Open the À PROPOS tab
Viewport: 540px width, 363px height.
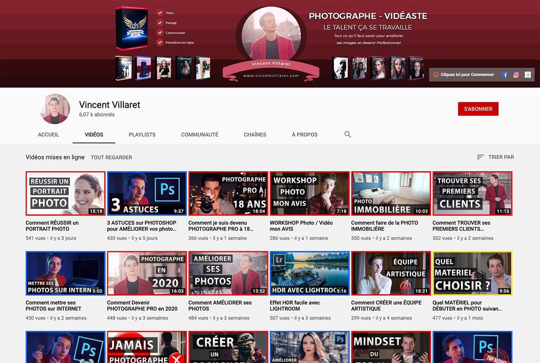click(x=305, y=135)
